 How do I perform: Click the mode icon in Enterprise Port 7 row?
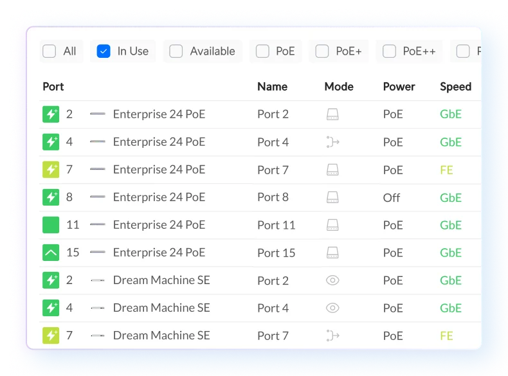pos(332,170)
